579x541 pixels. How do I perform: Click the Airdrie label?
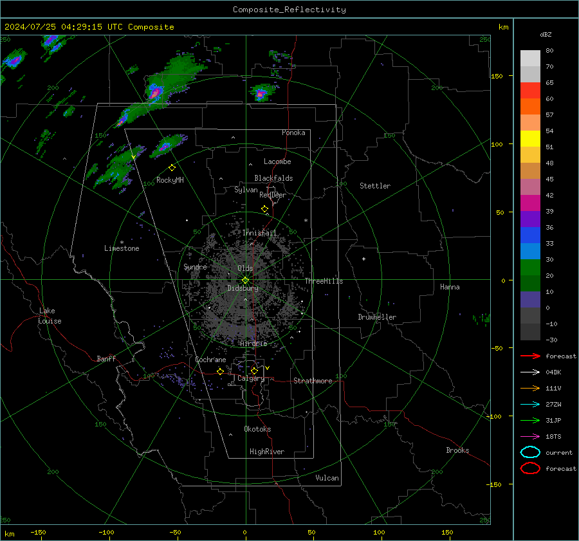click(x=253, y=344)
